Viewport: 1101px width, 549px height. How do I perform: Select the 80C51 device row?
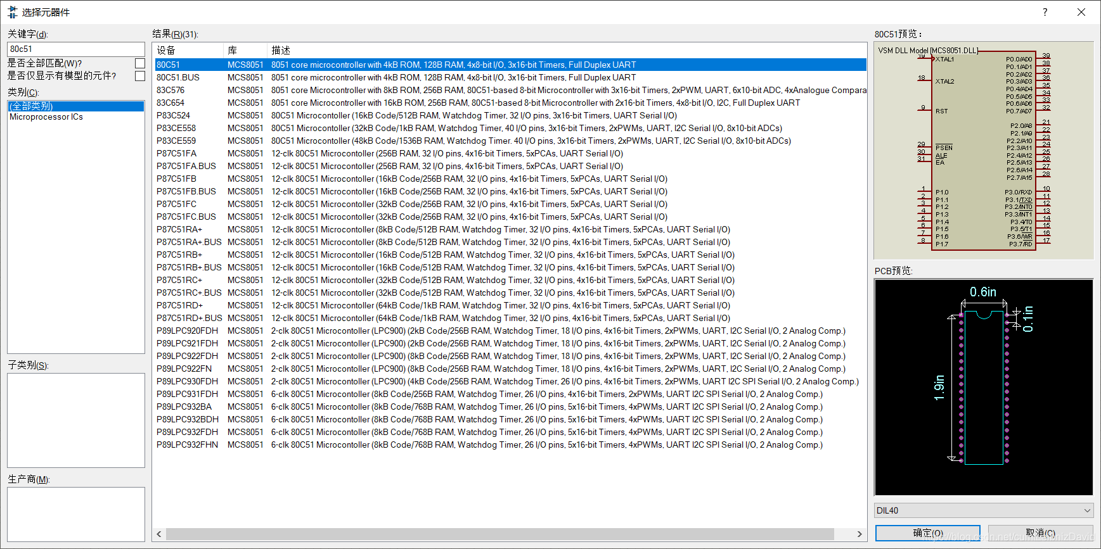(510, 65)
